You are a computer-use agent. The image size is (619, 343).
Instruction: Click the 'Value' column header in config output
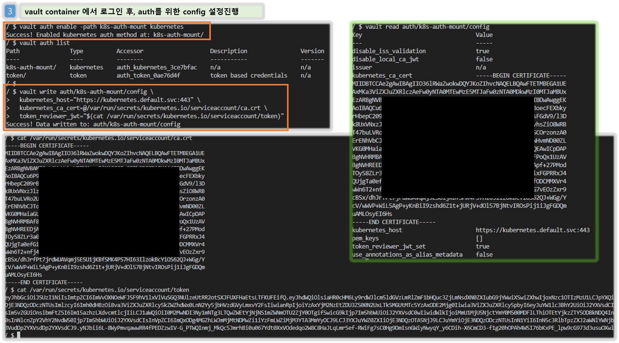click(x=484, y=35)
